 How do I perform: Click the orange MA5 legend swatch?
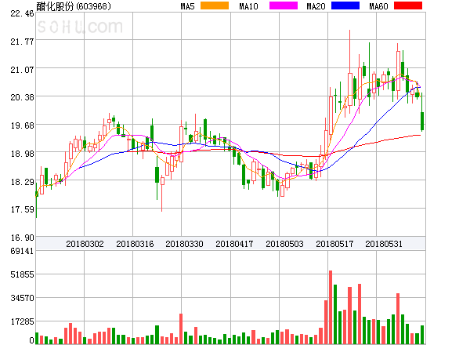215,5
